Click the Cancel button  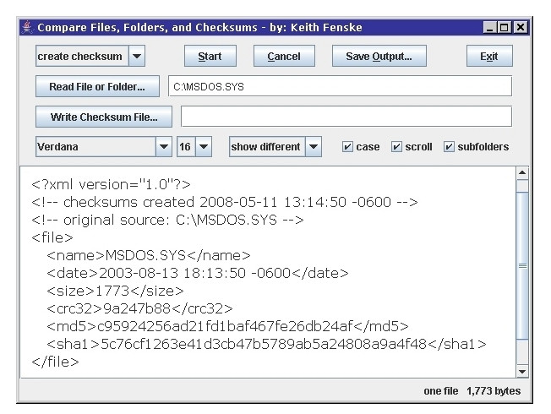(x=284, y=56)
